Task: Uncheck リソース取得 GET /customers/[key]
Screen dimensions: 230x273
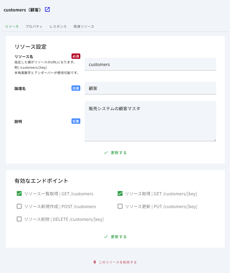Action: pyautogui.click(x=120, y=193)
